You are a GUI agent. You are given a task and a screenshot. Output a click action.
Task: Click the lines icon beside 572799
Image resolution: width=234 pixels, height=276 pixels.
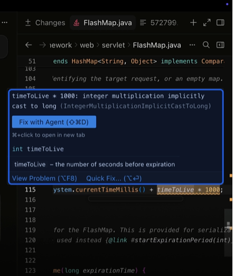pyautogui.click(x=143, y=23)
